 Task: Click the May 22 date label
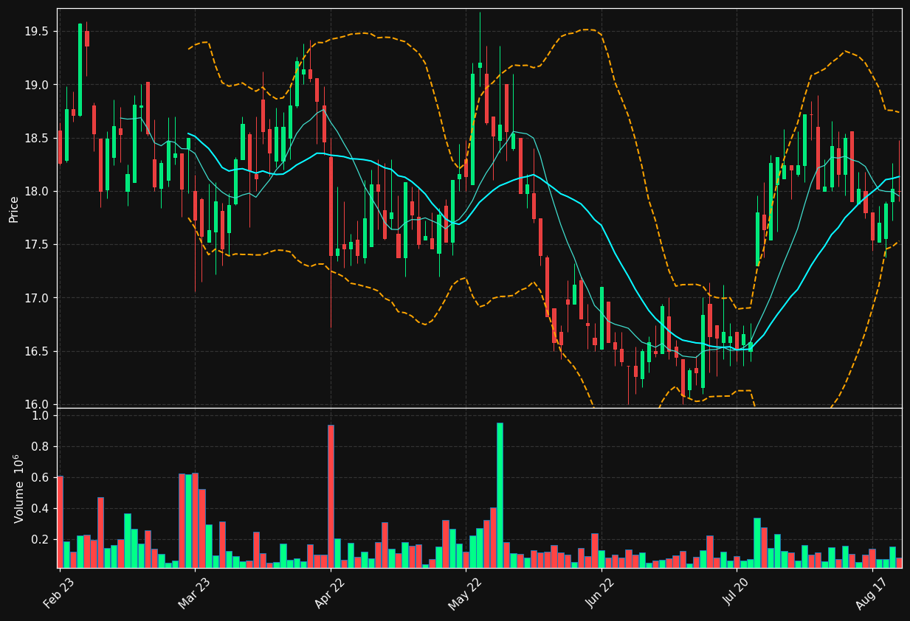[464, 594]
